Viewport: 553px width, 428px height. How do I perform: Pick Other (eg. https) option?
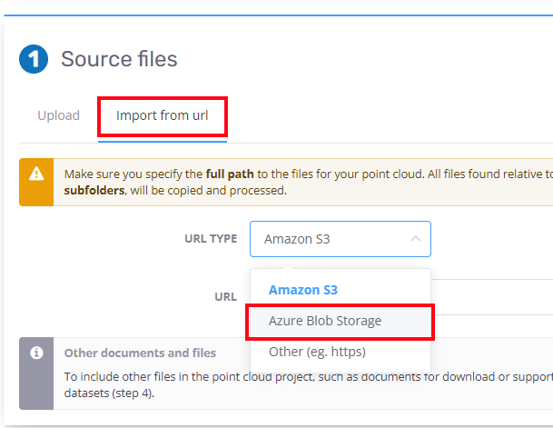(x=341, y=352)
